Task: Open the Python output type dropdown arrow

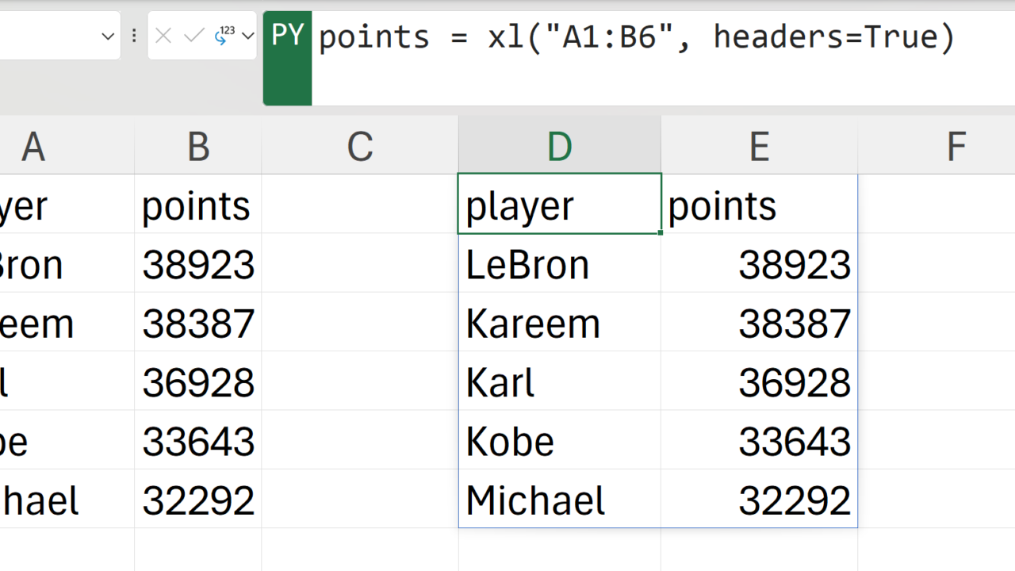Action: click(247, 36)
